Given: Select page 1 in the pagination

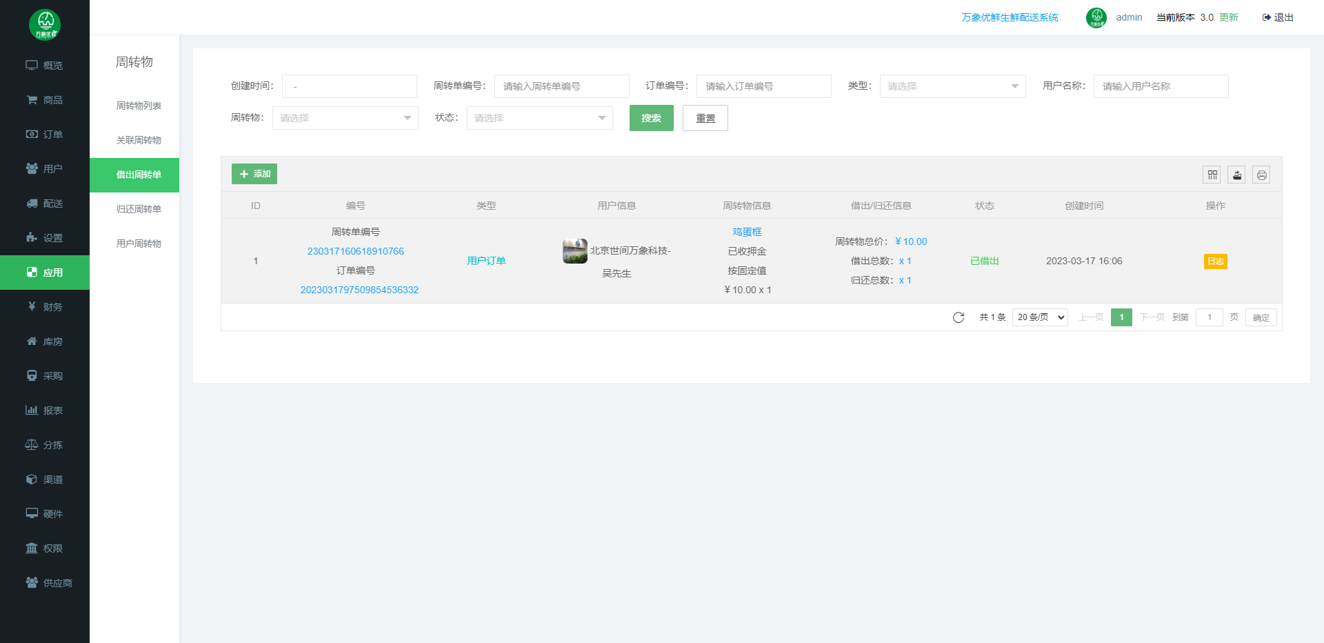Looking at the screenshot, I should click(1122, 317).
